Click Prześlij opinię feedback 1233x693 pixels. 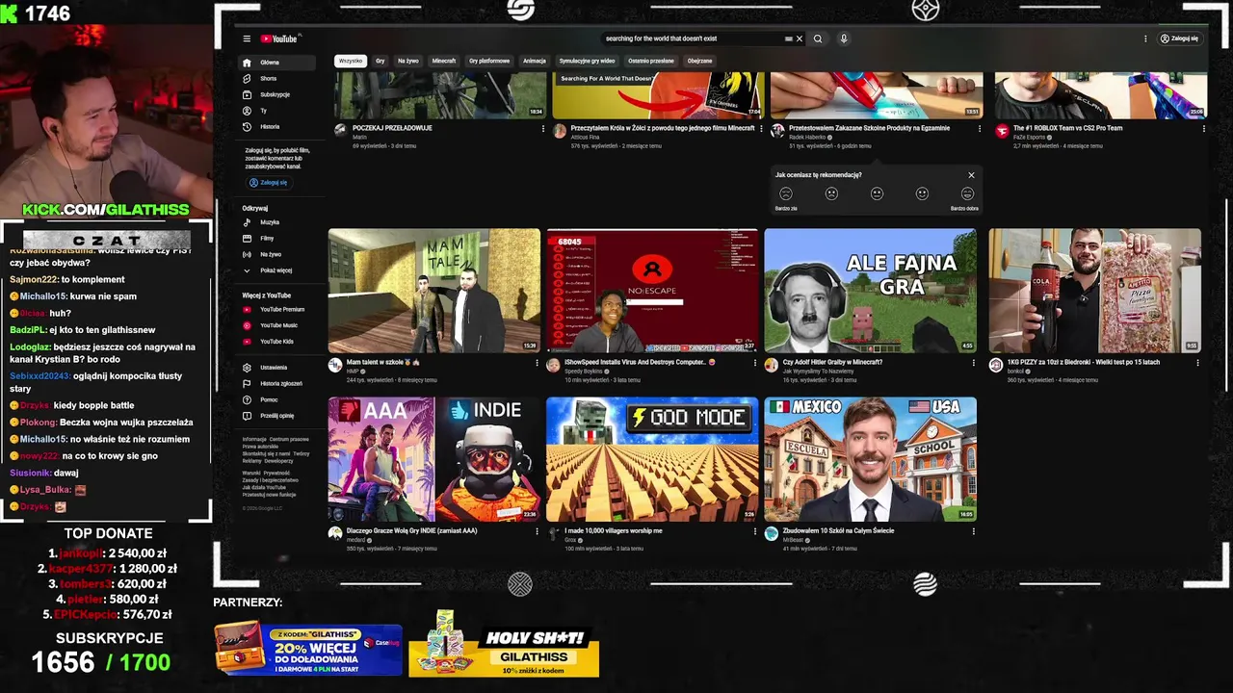click(278, 416)
